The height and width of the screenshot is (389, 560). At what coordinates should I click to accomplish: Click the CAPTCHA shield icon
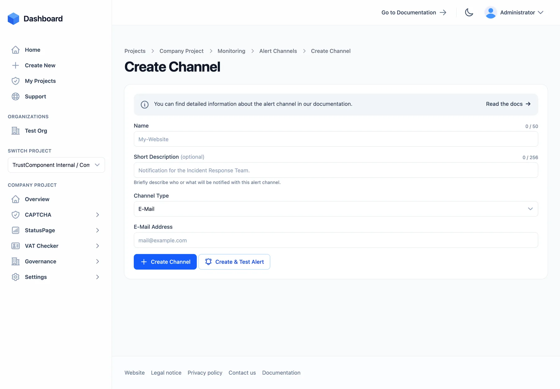16,215
